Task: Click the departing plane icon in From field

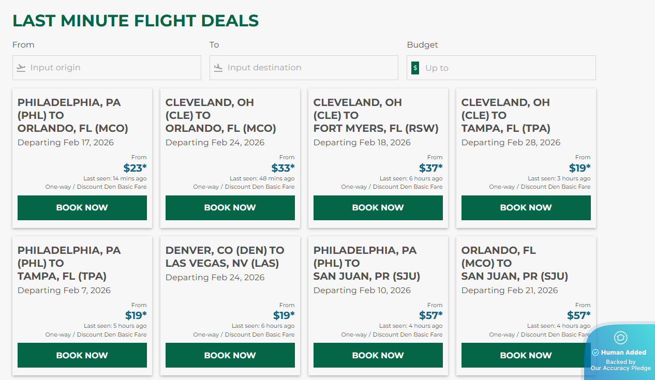Action: point(21,68)
